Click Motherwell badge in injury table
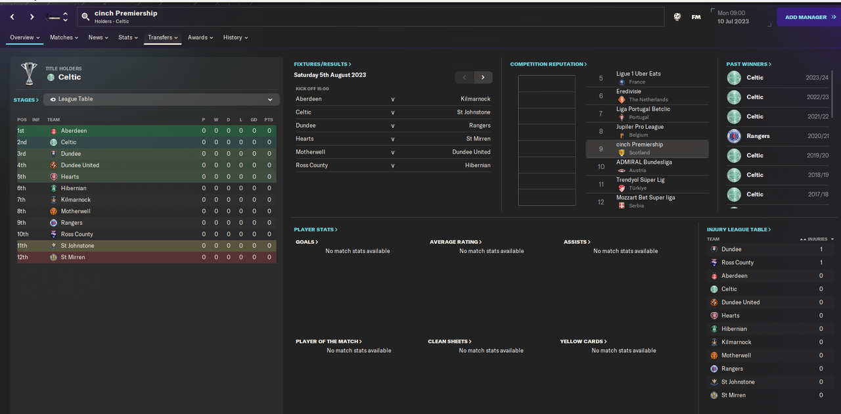This screenshot has width=841, height=414. pyautogui.click(x=714, y=356)
